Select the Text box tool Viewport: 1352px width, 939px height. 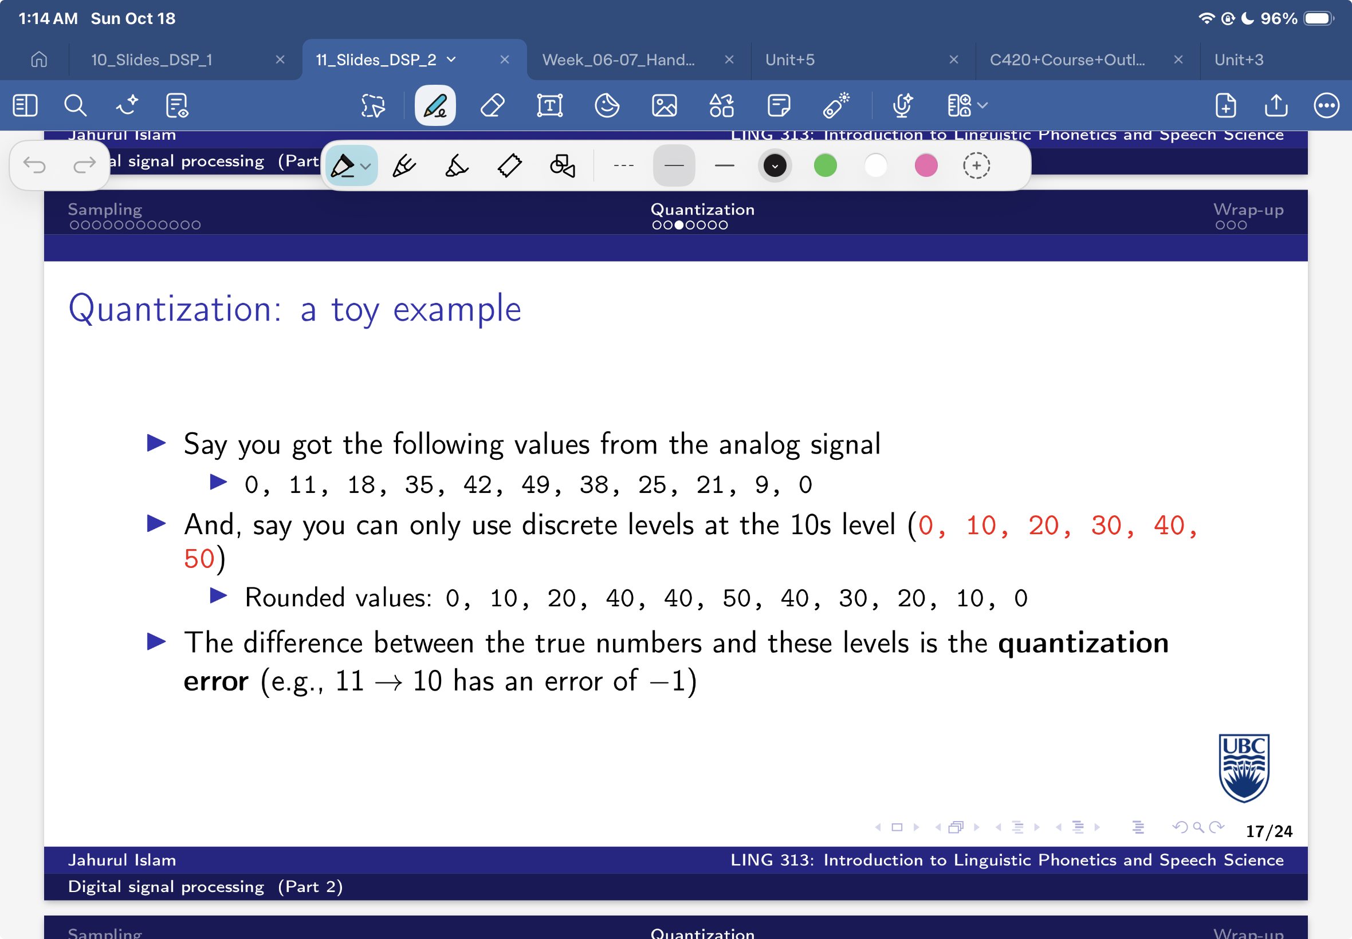550,106
